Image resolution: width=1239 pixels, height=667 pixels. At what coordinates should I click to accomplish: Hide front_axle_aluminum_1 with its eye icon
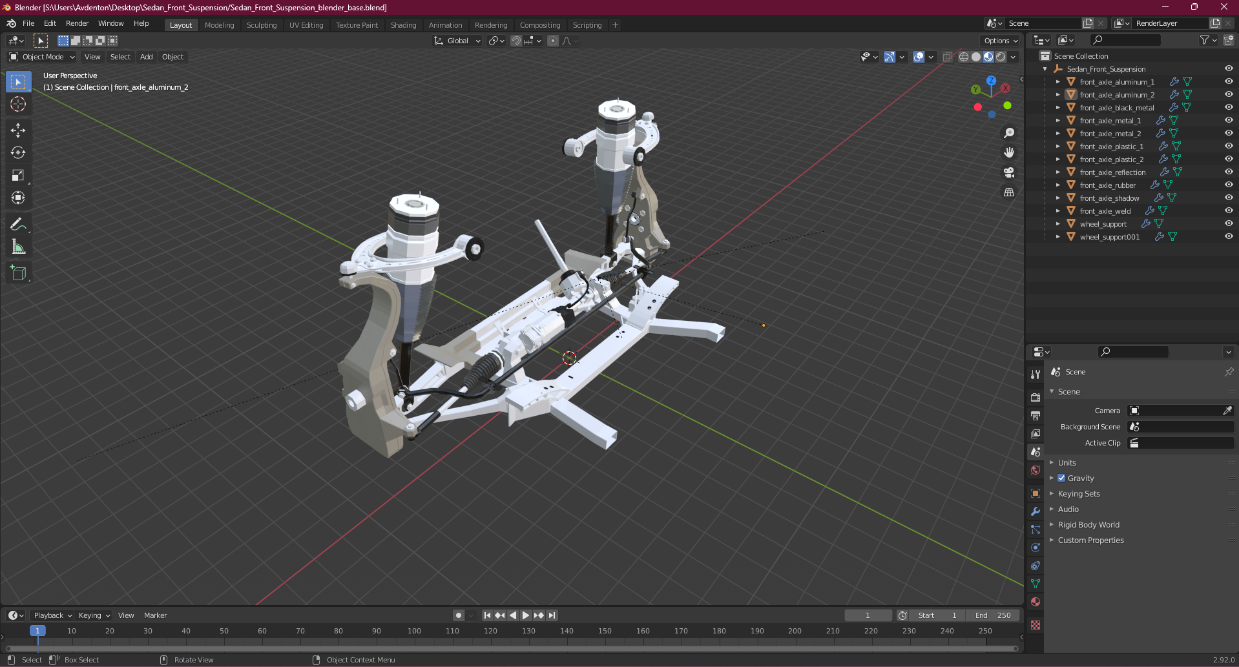[x=1229, y=81]
